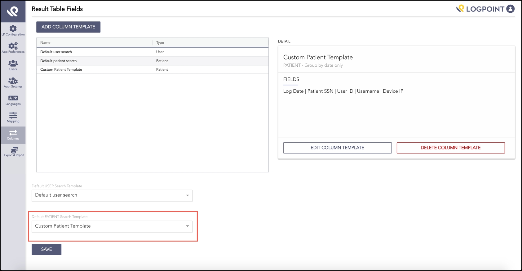The width and height of the screenshot is (522, 271).
Task: Open Auth Settings sidebar icon
Action: 13,81
